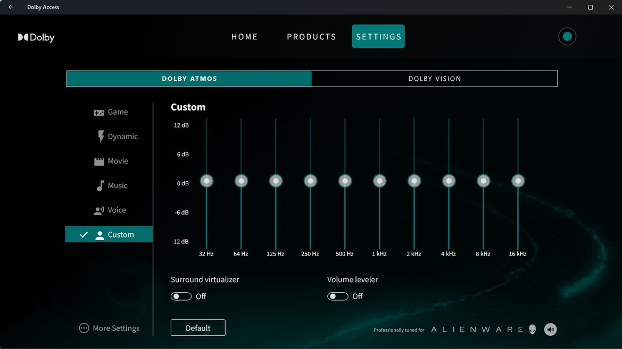This screenshot has width=622, height=349.
Task: Click the 64 Hz equalizer slider handle
Action: tap(241, 181)
